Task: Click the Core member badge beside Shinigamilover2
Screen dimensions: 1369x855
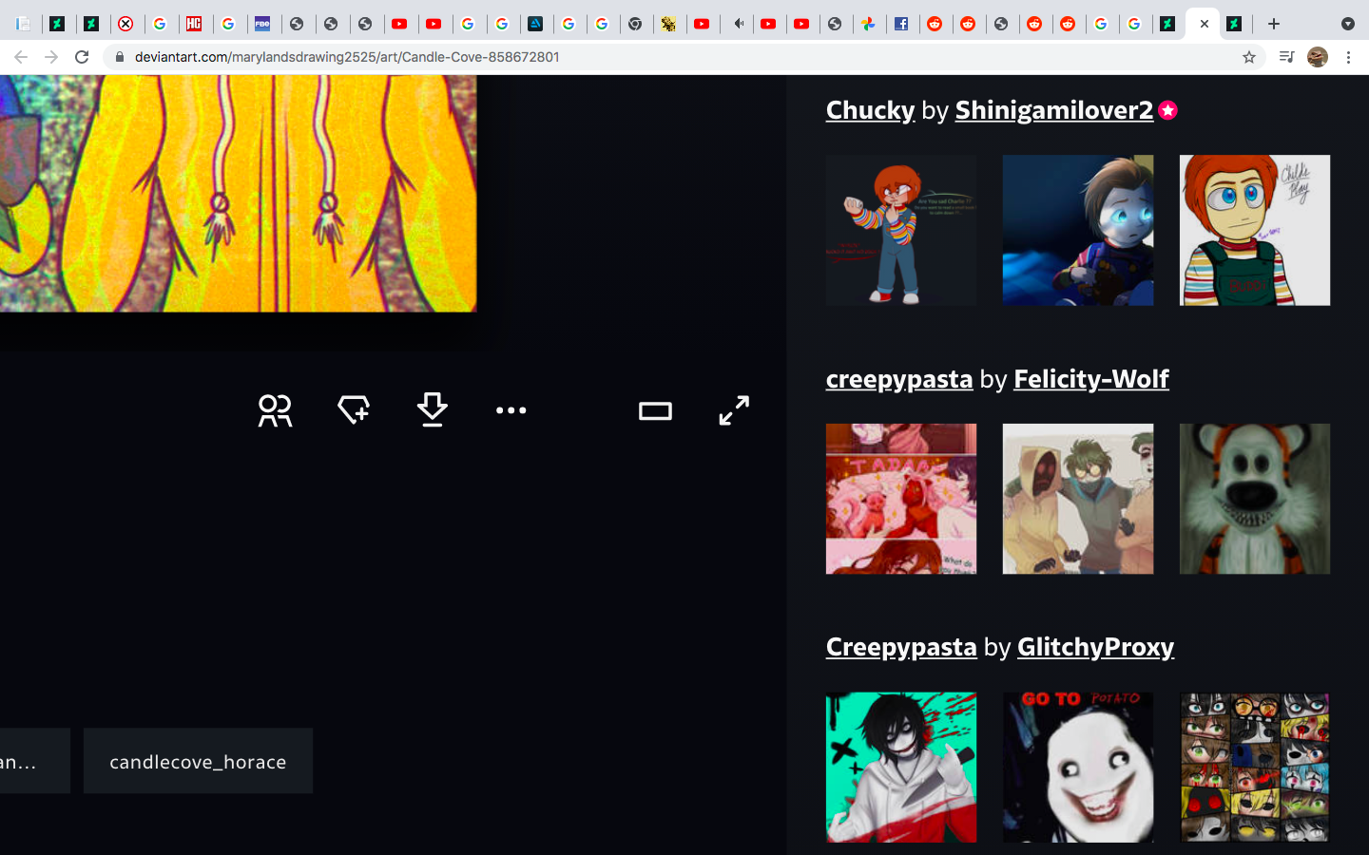Action: [1168, 110]
